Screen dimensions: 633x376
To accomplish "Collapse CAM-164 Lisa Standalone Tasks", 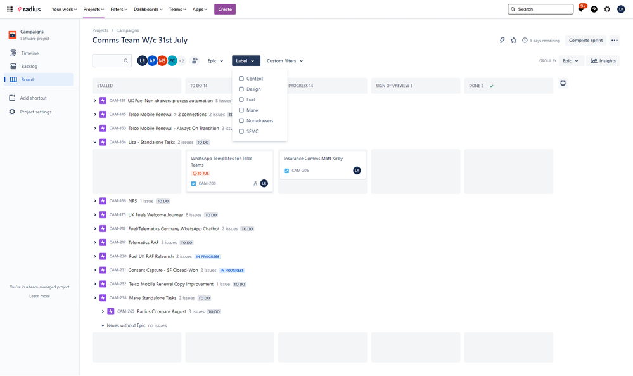I will 95,142.
